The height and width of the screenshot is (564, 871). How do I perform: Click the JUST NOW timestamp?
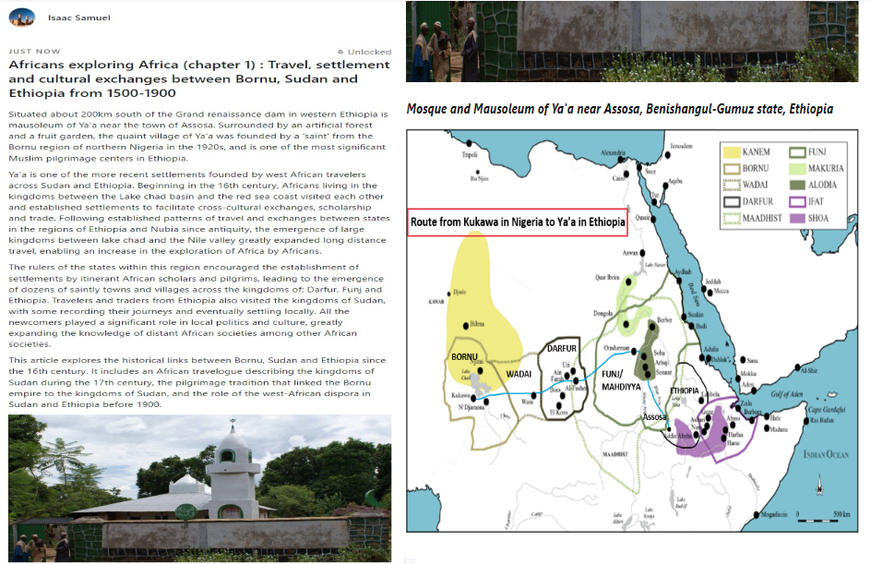click(x=34, y=51)
